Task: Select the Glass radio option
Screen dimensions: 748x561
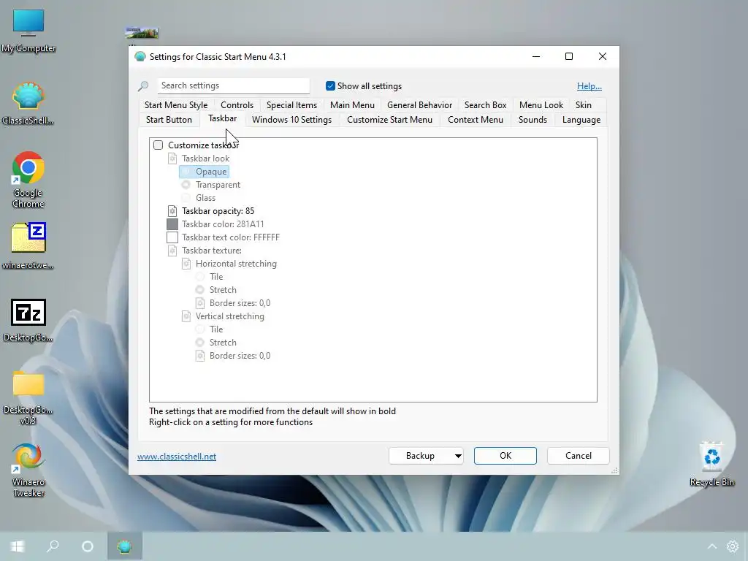Action: (186, 197)
